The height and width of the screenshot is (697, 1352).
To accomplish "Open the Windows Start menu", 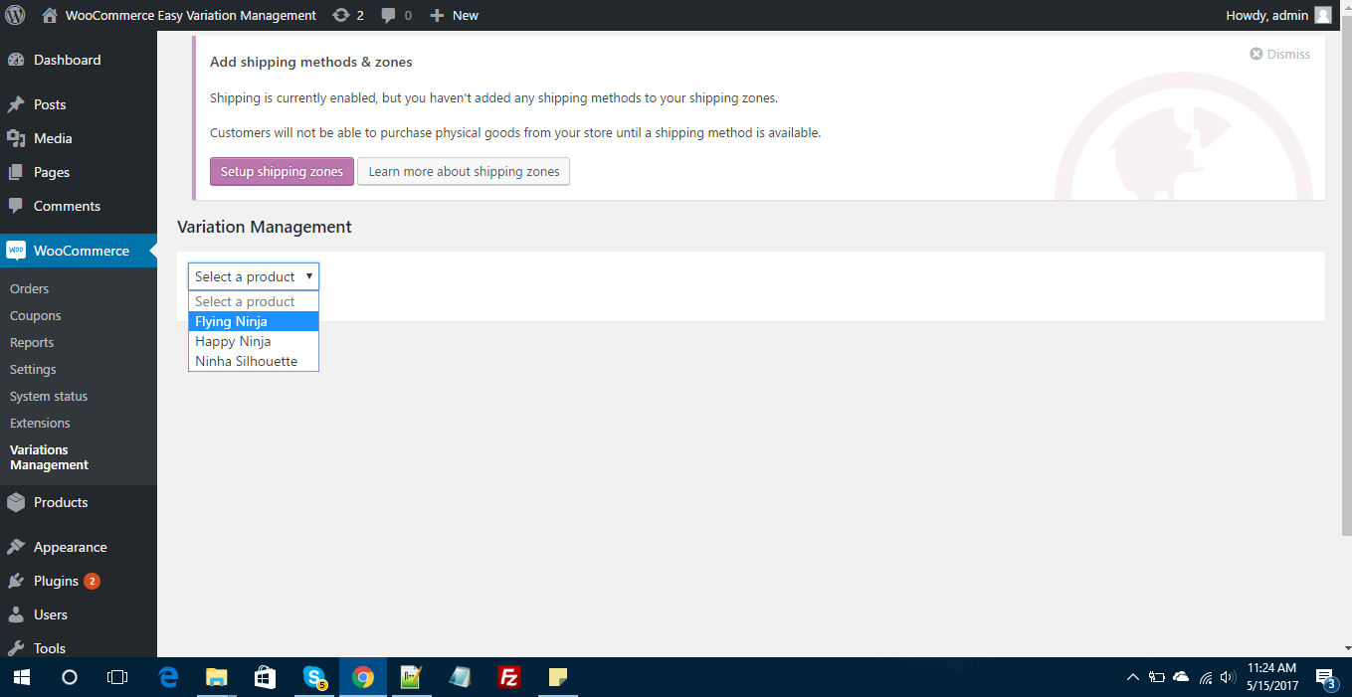I will pos(22,677).
